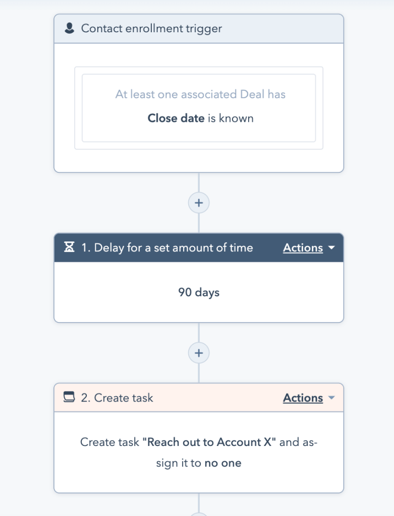Click the contact person icon in trigger header

(x=70, y=28)
